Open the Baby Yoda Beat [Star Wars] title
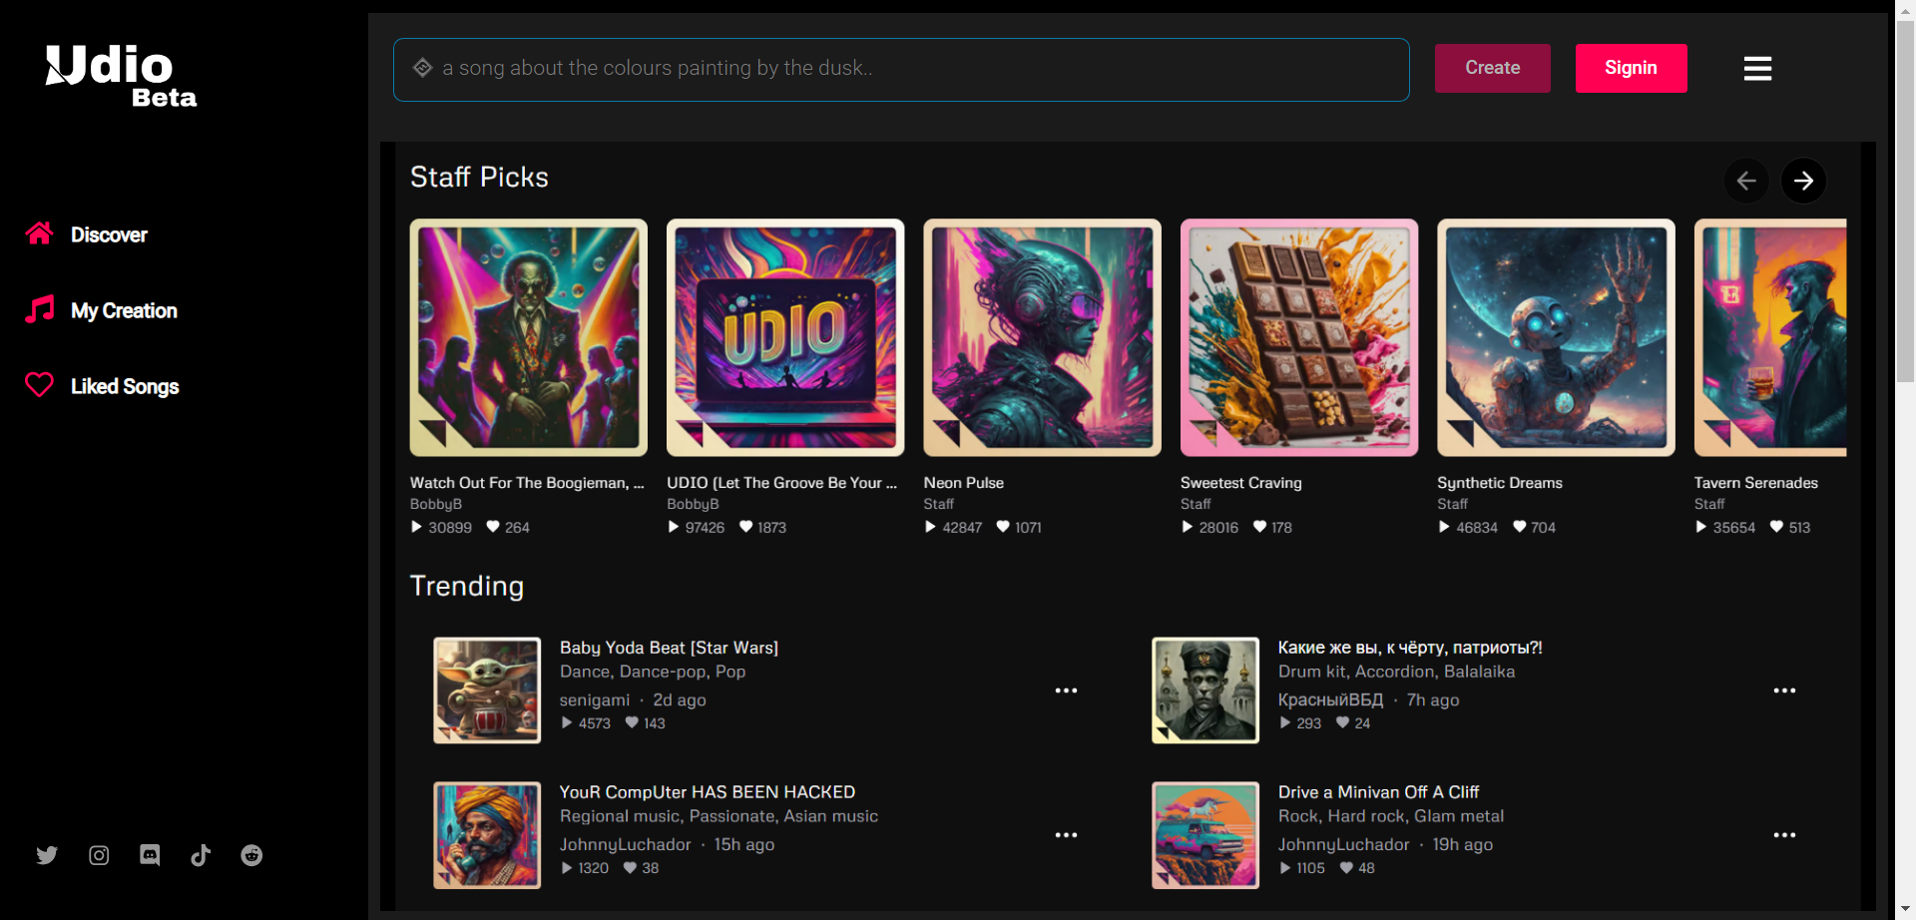This screenshot has width=1916, height=920. (669, 648)
